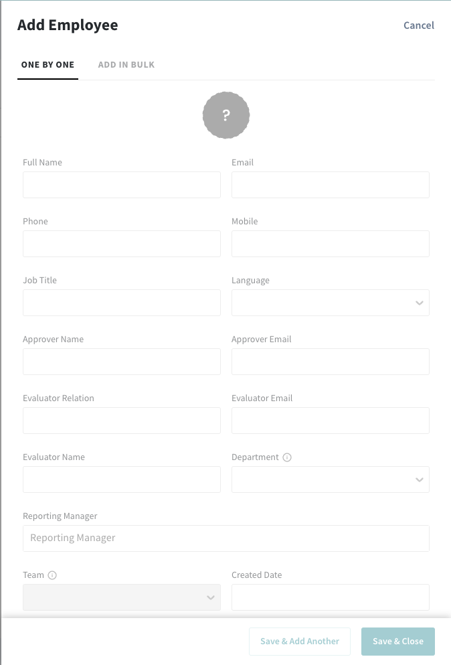Click the Approver Name field
Image resolution: width=451 pixels, height=665 pixels.
121,362
